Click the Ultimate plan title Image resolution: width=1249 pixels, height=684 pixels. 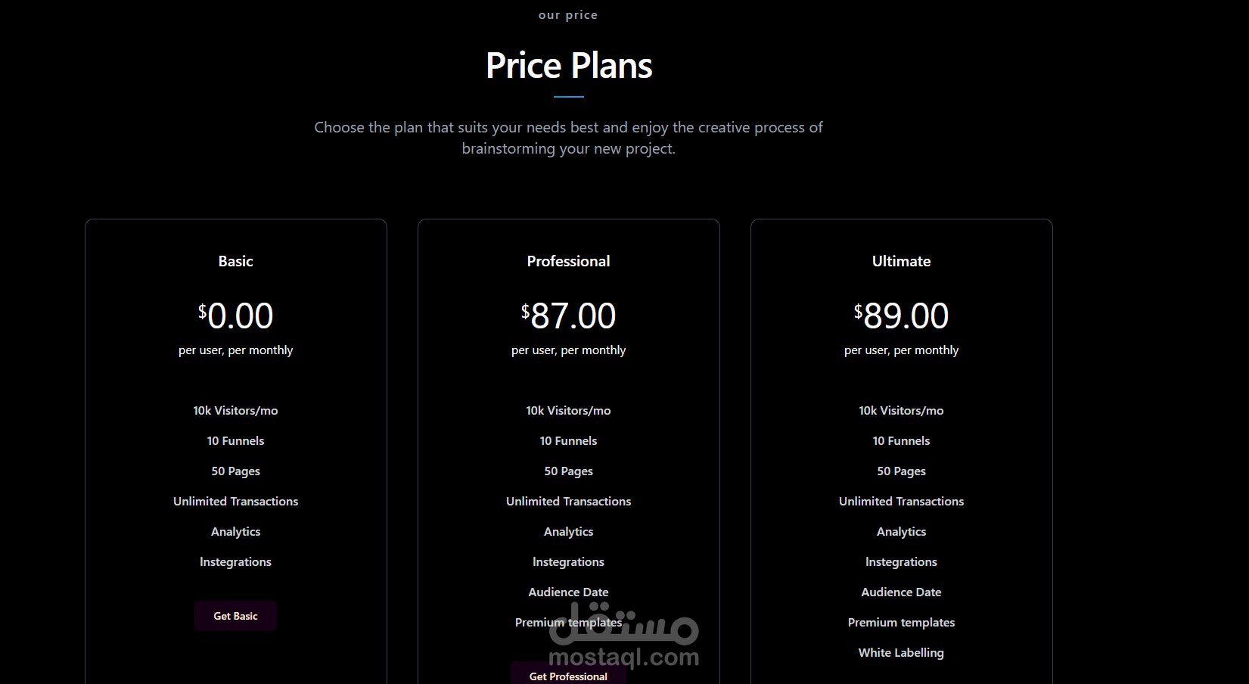click(901, 261)
